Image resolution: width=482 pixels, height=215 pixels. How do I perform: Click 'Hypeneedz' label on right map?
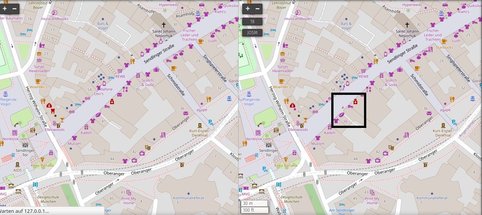click(x=411, y=5)
